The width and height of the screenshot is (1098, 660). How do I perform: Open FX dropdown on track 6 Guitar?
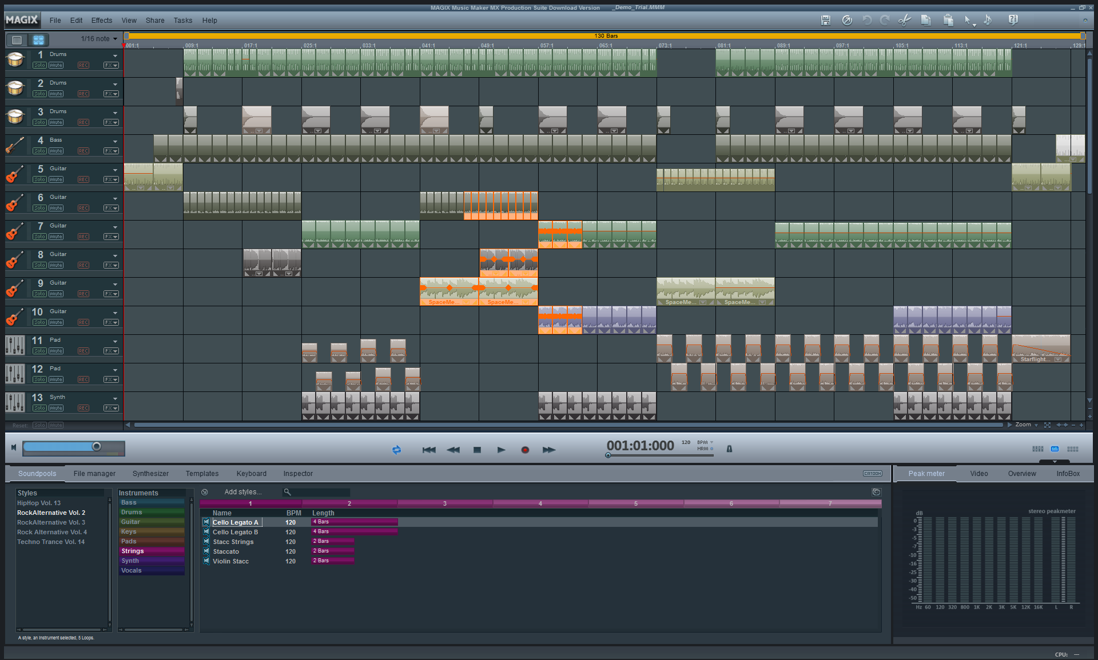111,208
